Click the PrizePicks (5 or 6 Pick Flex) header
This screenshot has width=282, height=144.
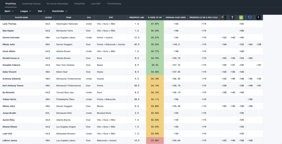click(x=204, y=17)
